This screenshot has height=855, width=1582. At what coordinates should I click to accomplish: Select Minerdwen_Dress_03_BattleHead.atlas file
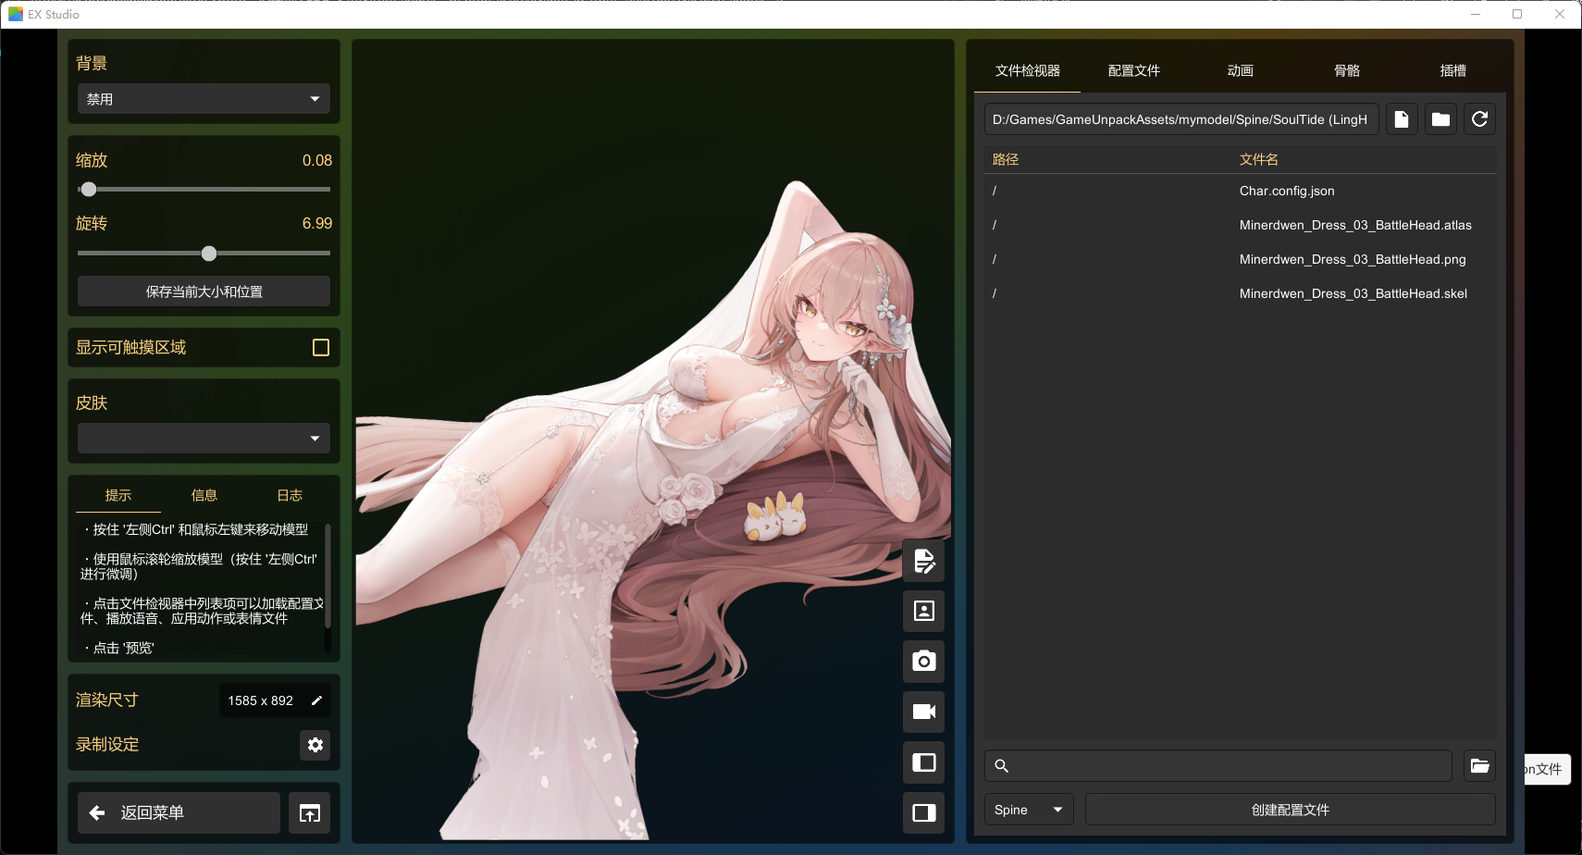(1240, 226)
